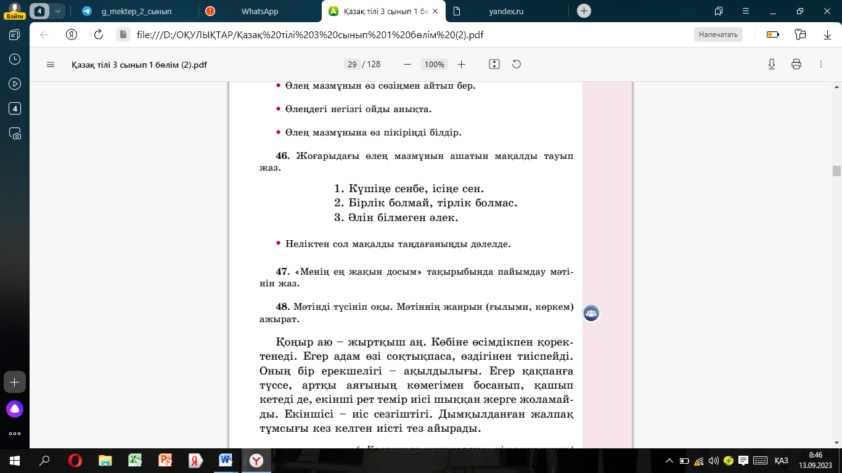
Task: Launch Opera from the taskbar
Action: [x=75, y=460]
